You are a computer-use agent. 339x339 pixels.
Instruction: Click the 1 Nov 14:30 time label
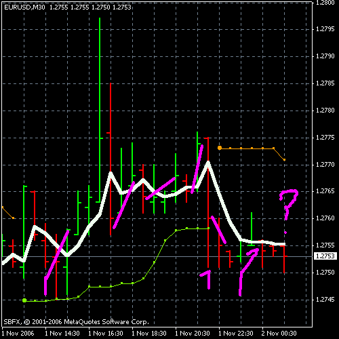coord(62,333)
